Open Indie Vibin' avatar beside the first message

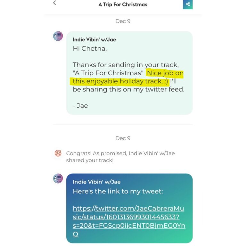[58, 36]
